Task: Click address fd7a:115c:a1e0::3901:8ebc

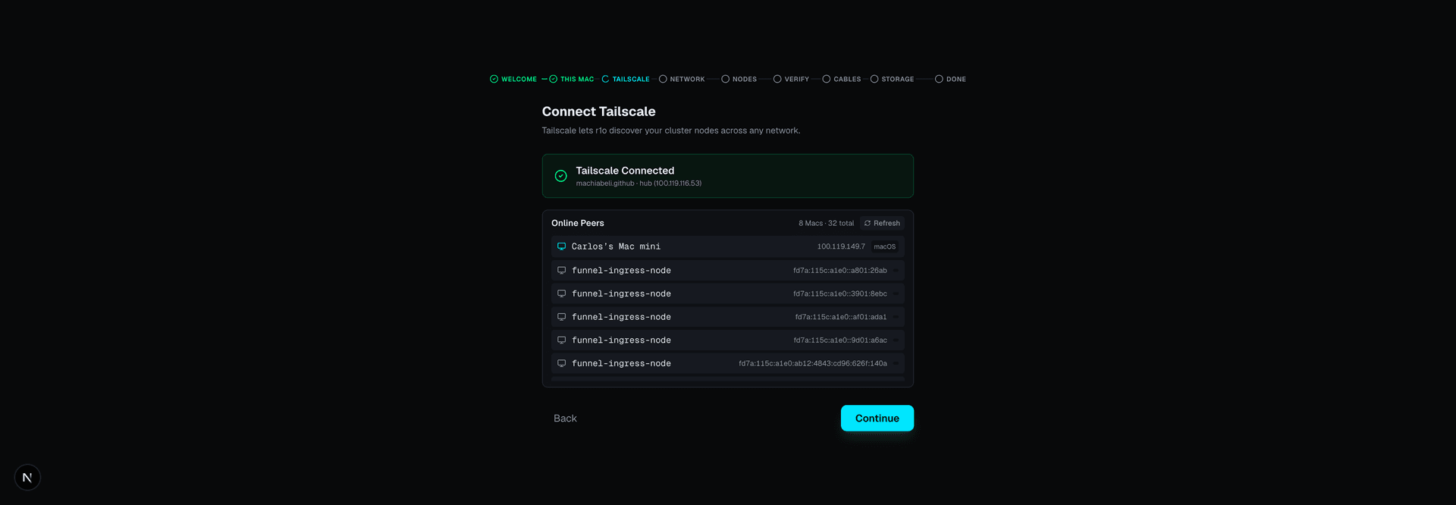Action: coord(840,293)
